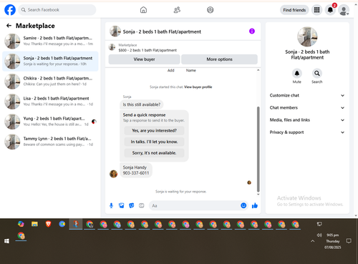Viewport: 358px width, 264px height.
Task: Click the More options button
Action: click(x=219, y=59)
